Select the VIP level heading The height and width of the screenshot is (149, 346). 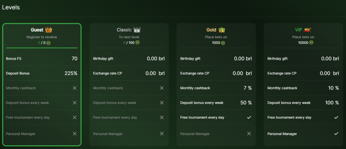click(299, 30)
